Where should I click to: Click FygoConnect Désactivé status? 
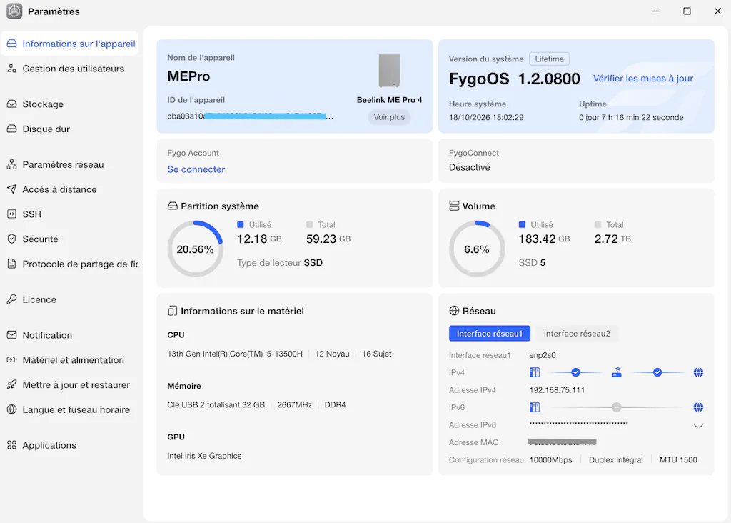point(470,167)
